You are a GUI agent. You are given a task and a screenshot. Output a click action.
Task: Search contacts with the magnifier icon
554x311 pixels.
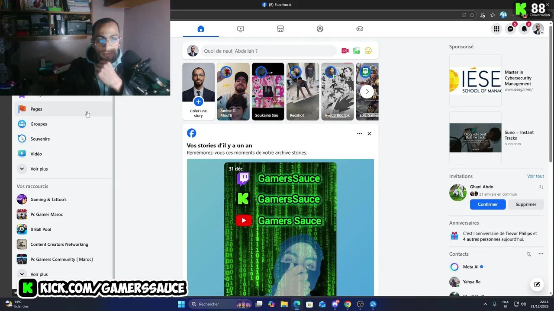(528, 254)
